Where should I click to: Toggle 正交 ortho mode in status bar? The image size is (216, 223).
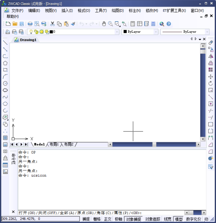point(108,219)
